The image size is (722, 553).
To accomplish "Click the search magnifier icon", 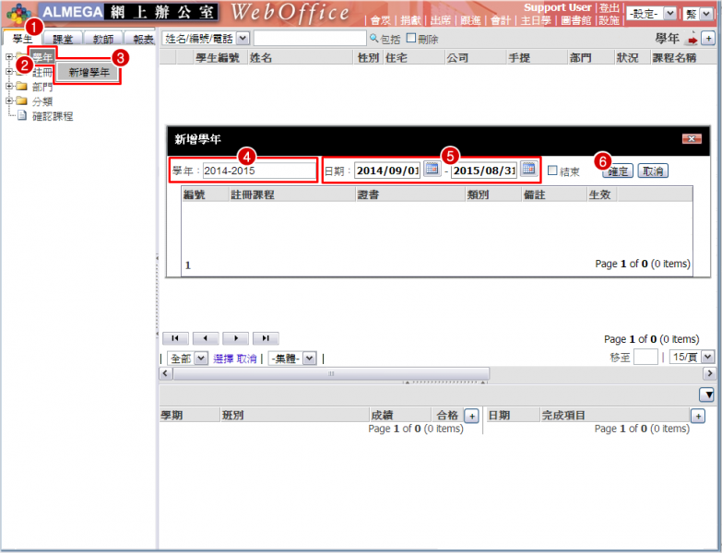I will coord(373,38).
